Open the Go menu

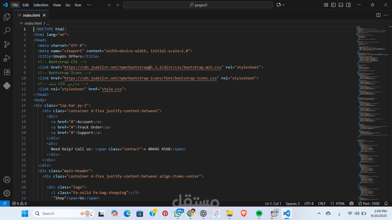(x=68, y=5)
